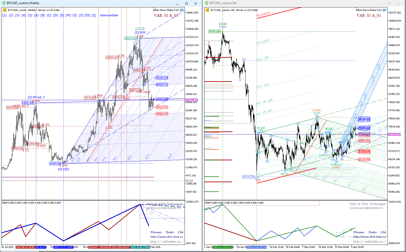Activate the BTCUSD_custom,Weekly window title bar

pos(89,3)
